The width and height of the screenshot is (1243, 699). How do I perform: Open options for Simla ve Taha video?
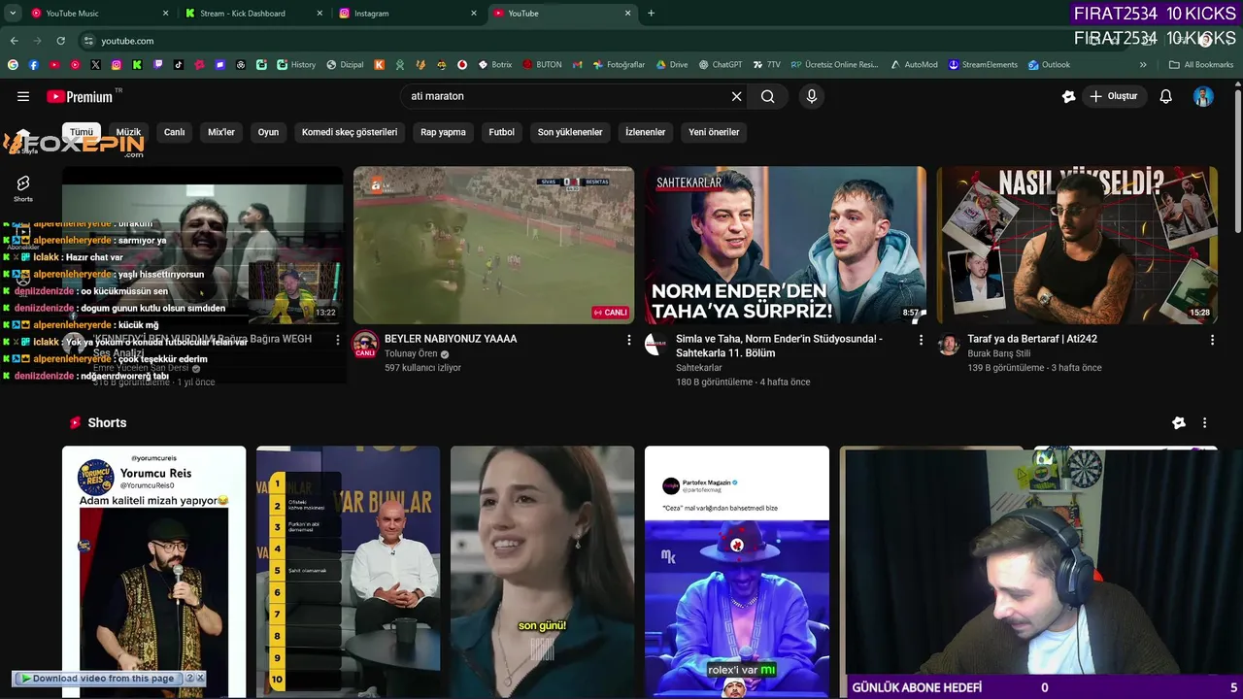point(921,340)
